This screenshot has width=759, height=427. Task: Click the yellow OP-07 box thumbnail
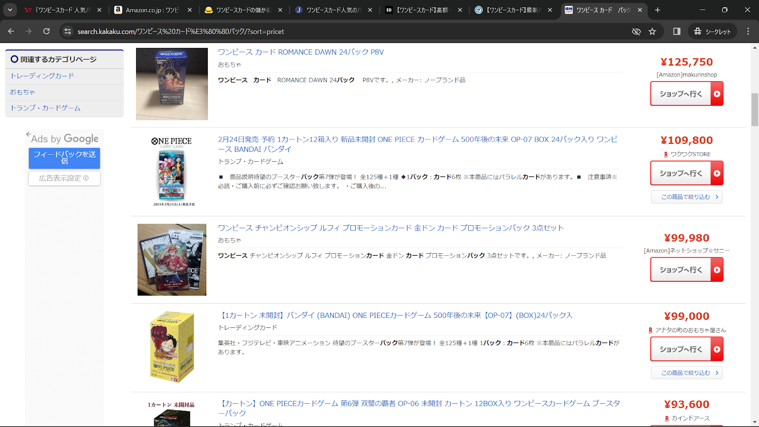point(172,347)
